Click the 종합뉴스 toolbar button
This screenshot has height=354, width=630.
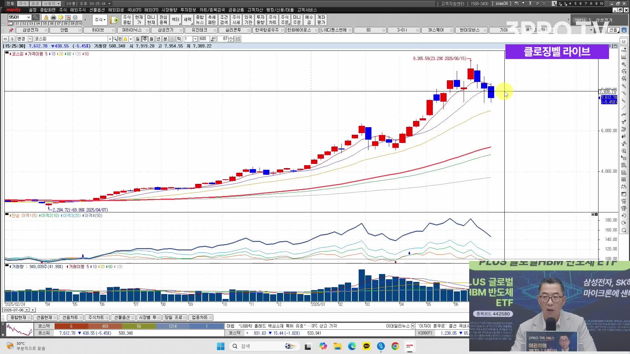200,20
